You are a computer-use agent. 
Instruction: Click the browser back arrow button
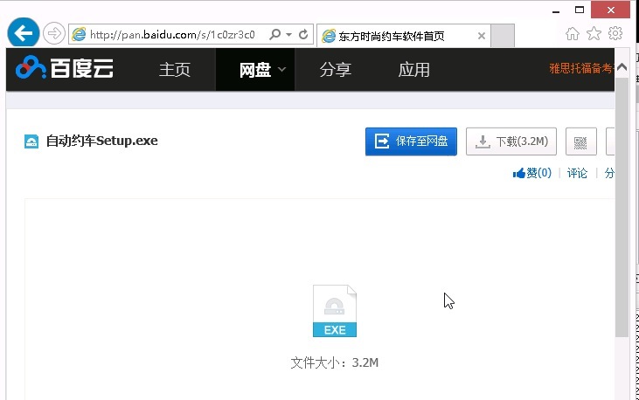pos(23,34)
